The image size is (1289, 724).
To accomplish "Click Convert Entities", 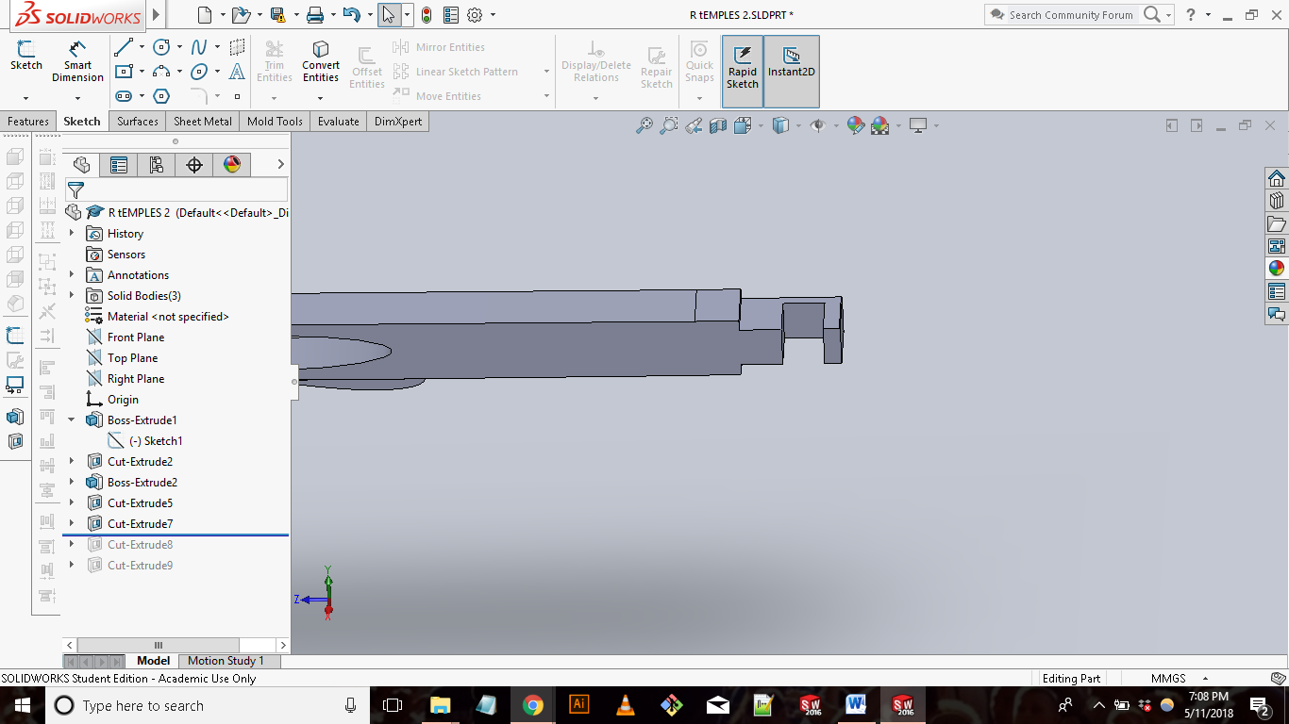I will pyautogui.click(x=321, y=61).
